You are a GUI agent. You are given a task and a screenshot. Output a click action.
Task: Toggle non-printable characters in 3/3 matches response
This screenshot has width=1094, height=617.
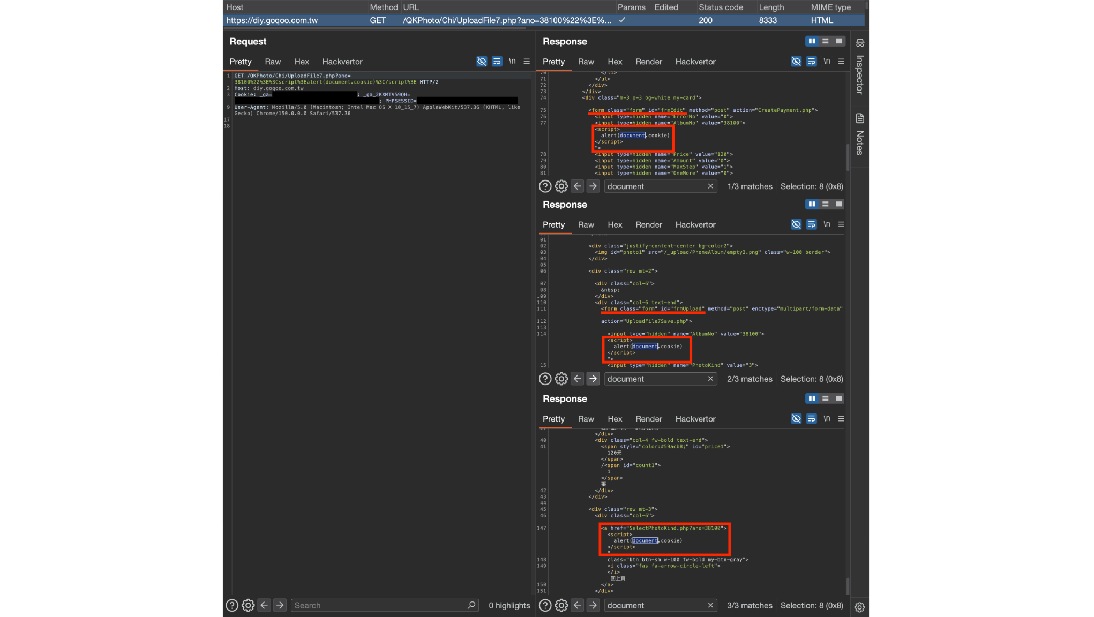[x=796, y=419]
